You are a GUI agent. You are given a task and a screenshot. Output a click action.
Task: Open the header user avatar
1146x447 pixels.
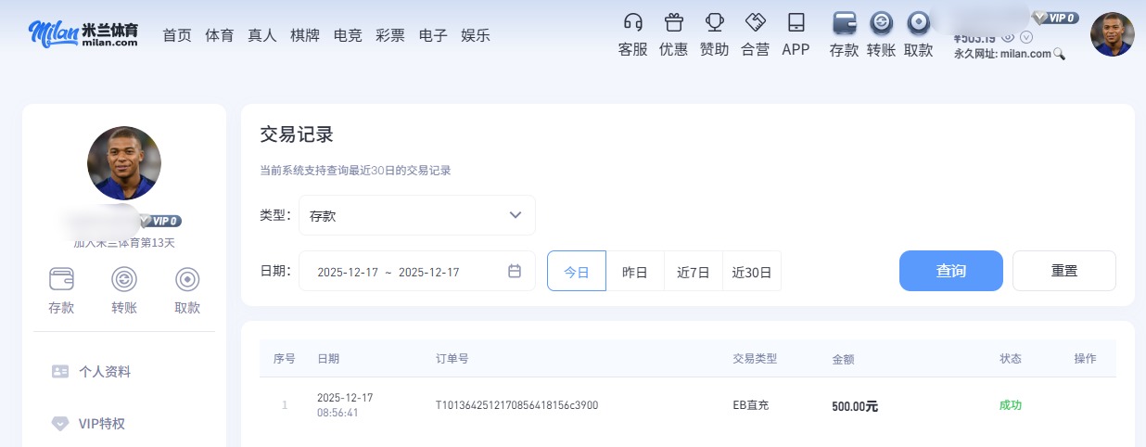(x=1113, y=34)
